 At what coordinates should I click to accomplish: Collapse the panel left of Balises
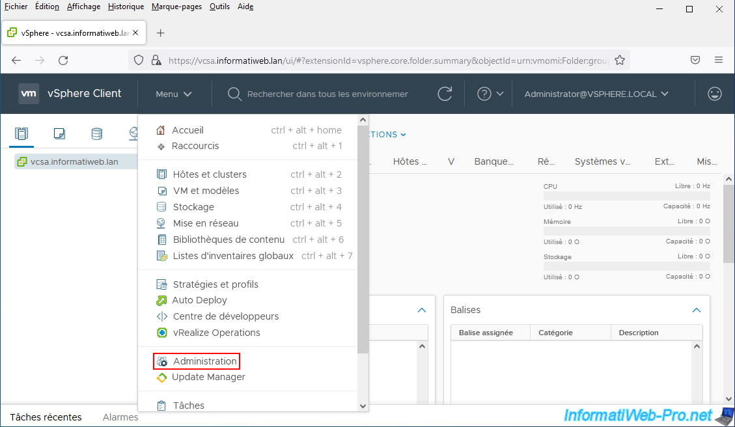coord(422,310)
